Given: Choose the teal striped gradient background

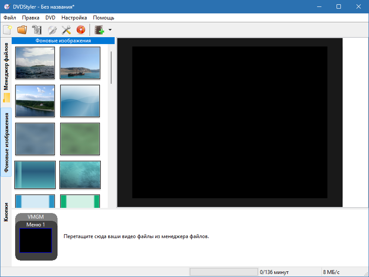Looking at the screenshot, I should (x=35, y=175).
